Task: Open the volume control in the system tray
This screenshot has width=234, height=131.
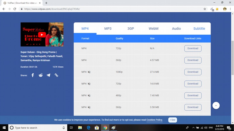Action: click(206, 128)
